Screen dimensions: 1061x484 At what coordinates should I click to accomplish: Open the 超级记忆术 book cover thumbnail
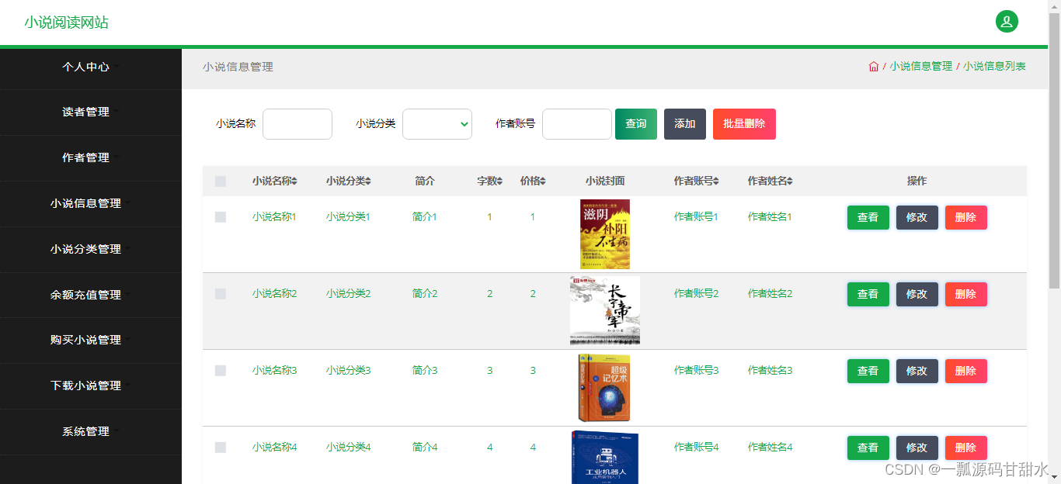(x=605, y=388)
